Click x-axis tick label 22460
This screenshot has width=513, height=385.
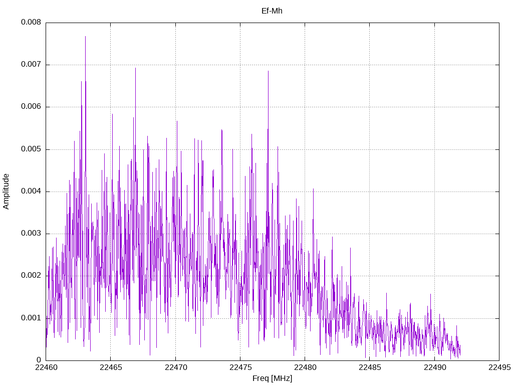coord(46,367)
